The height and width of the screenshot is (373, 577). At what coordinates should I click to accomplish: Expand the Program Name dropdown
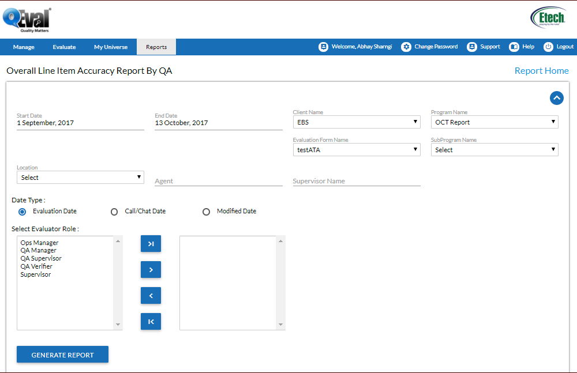click(x=494, y=122)
